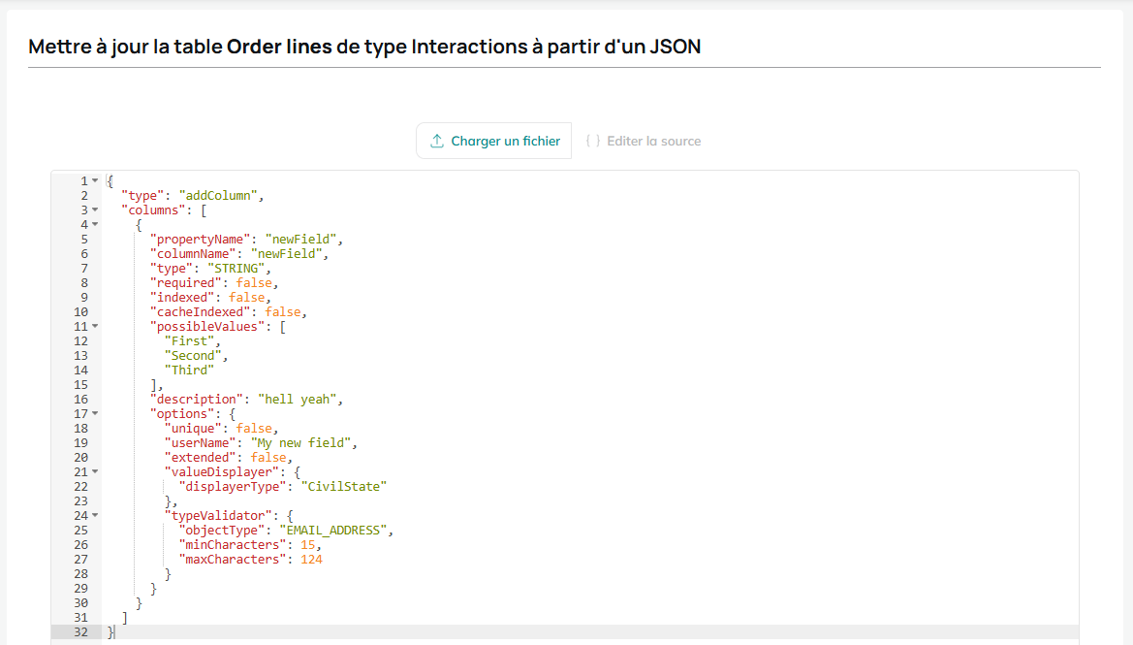Click the "options" key in the editor

tap(182, 413)
